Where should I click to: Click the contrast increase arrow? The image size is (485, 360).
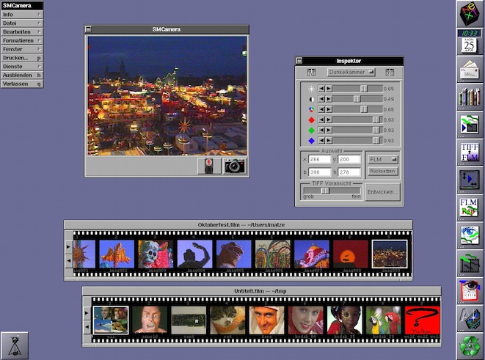[329, 99]
